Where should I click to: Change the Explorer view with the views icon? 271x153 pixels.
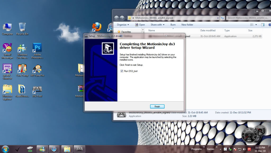coord(252,25)
